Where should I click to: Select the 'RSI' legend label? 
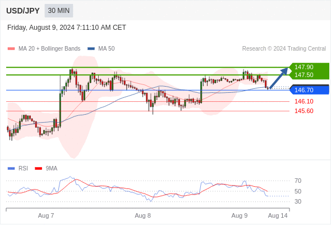(x=23, y=169)
